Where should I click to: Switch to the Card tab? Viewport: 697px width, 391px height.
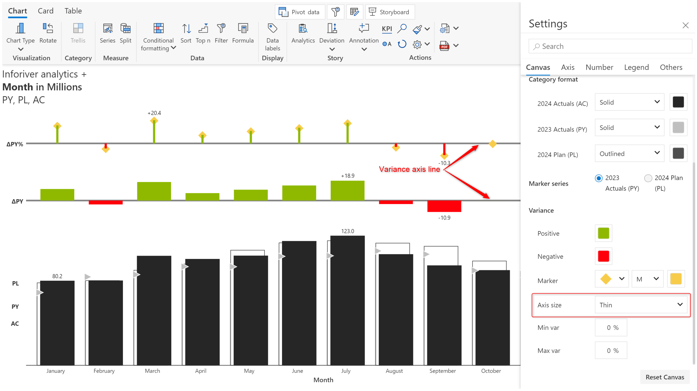tap(45, 11)
